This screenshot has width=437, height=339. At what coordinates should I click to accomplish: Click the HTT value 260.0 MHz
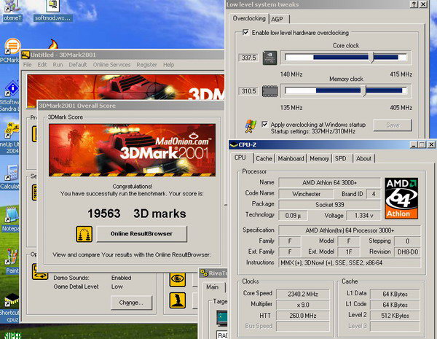coord(303,316)
